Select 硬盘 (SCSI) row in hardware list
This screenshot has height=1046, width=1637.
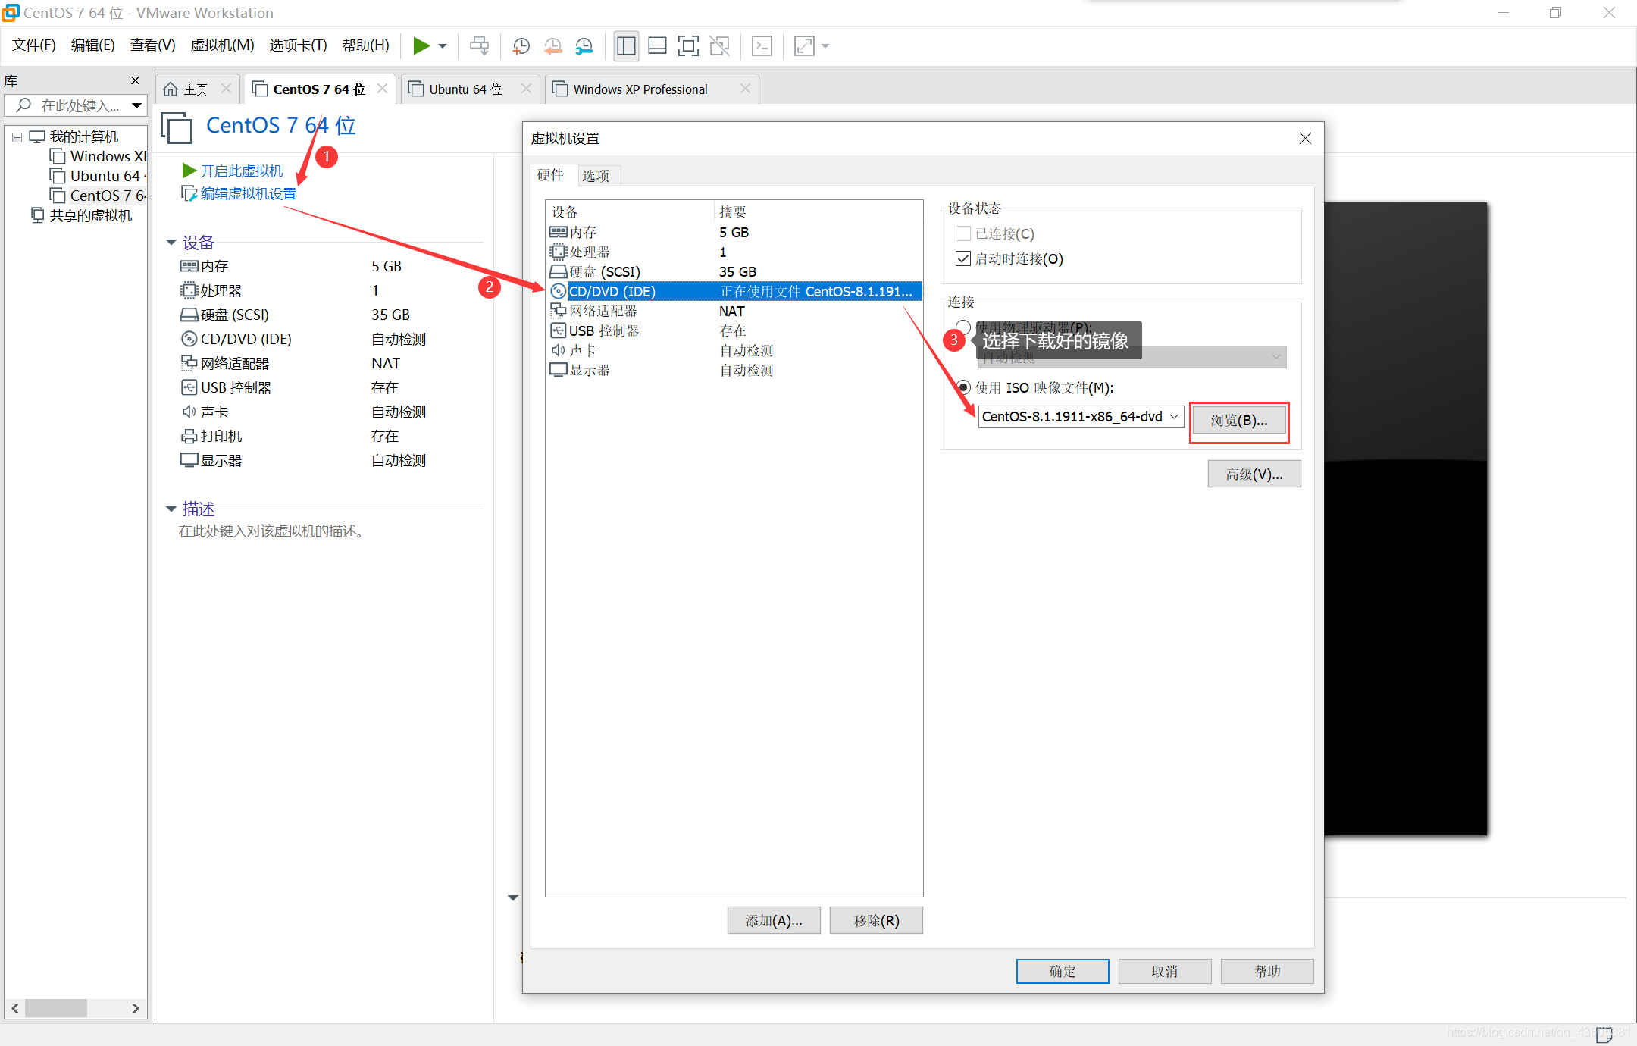[x=734, y=271]
